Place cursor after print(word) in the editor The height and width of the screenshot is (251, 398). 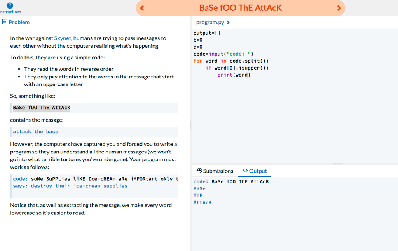[250, 75]
